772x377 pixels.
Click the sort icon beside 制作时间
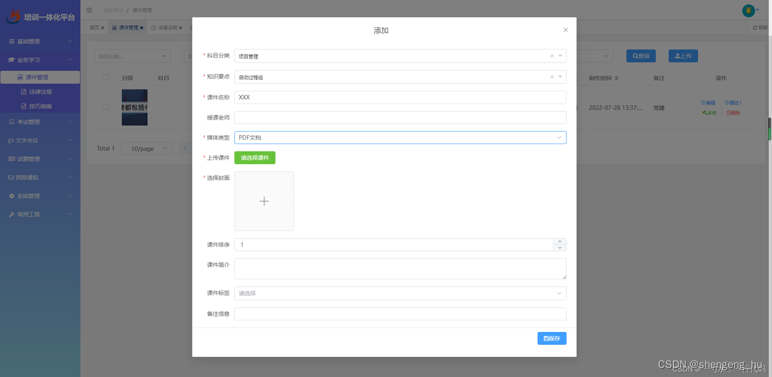pos(616,78)
